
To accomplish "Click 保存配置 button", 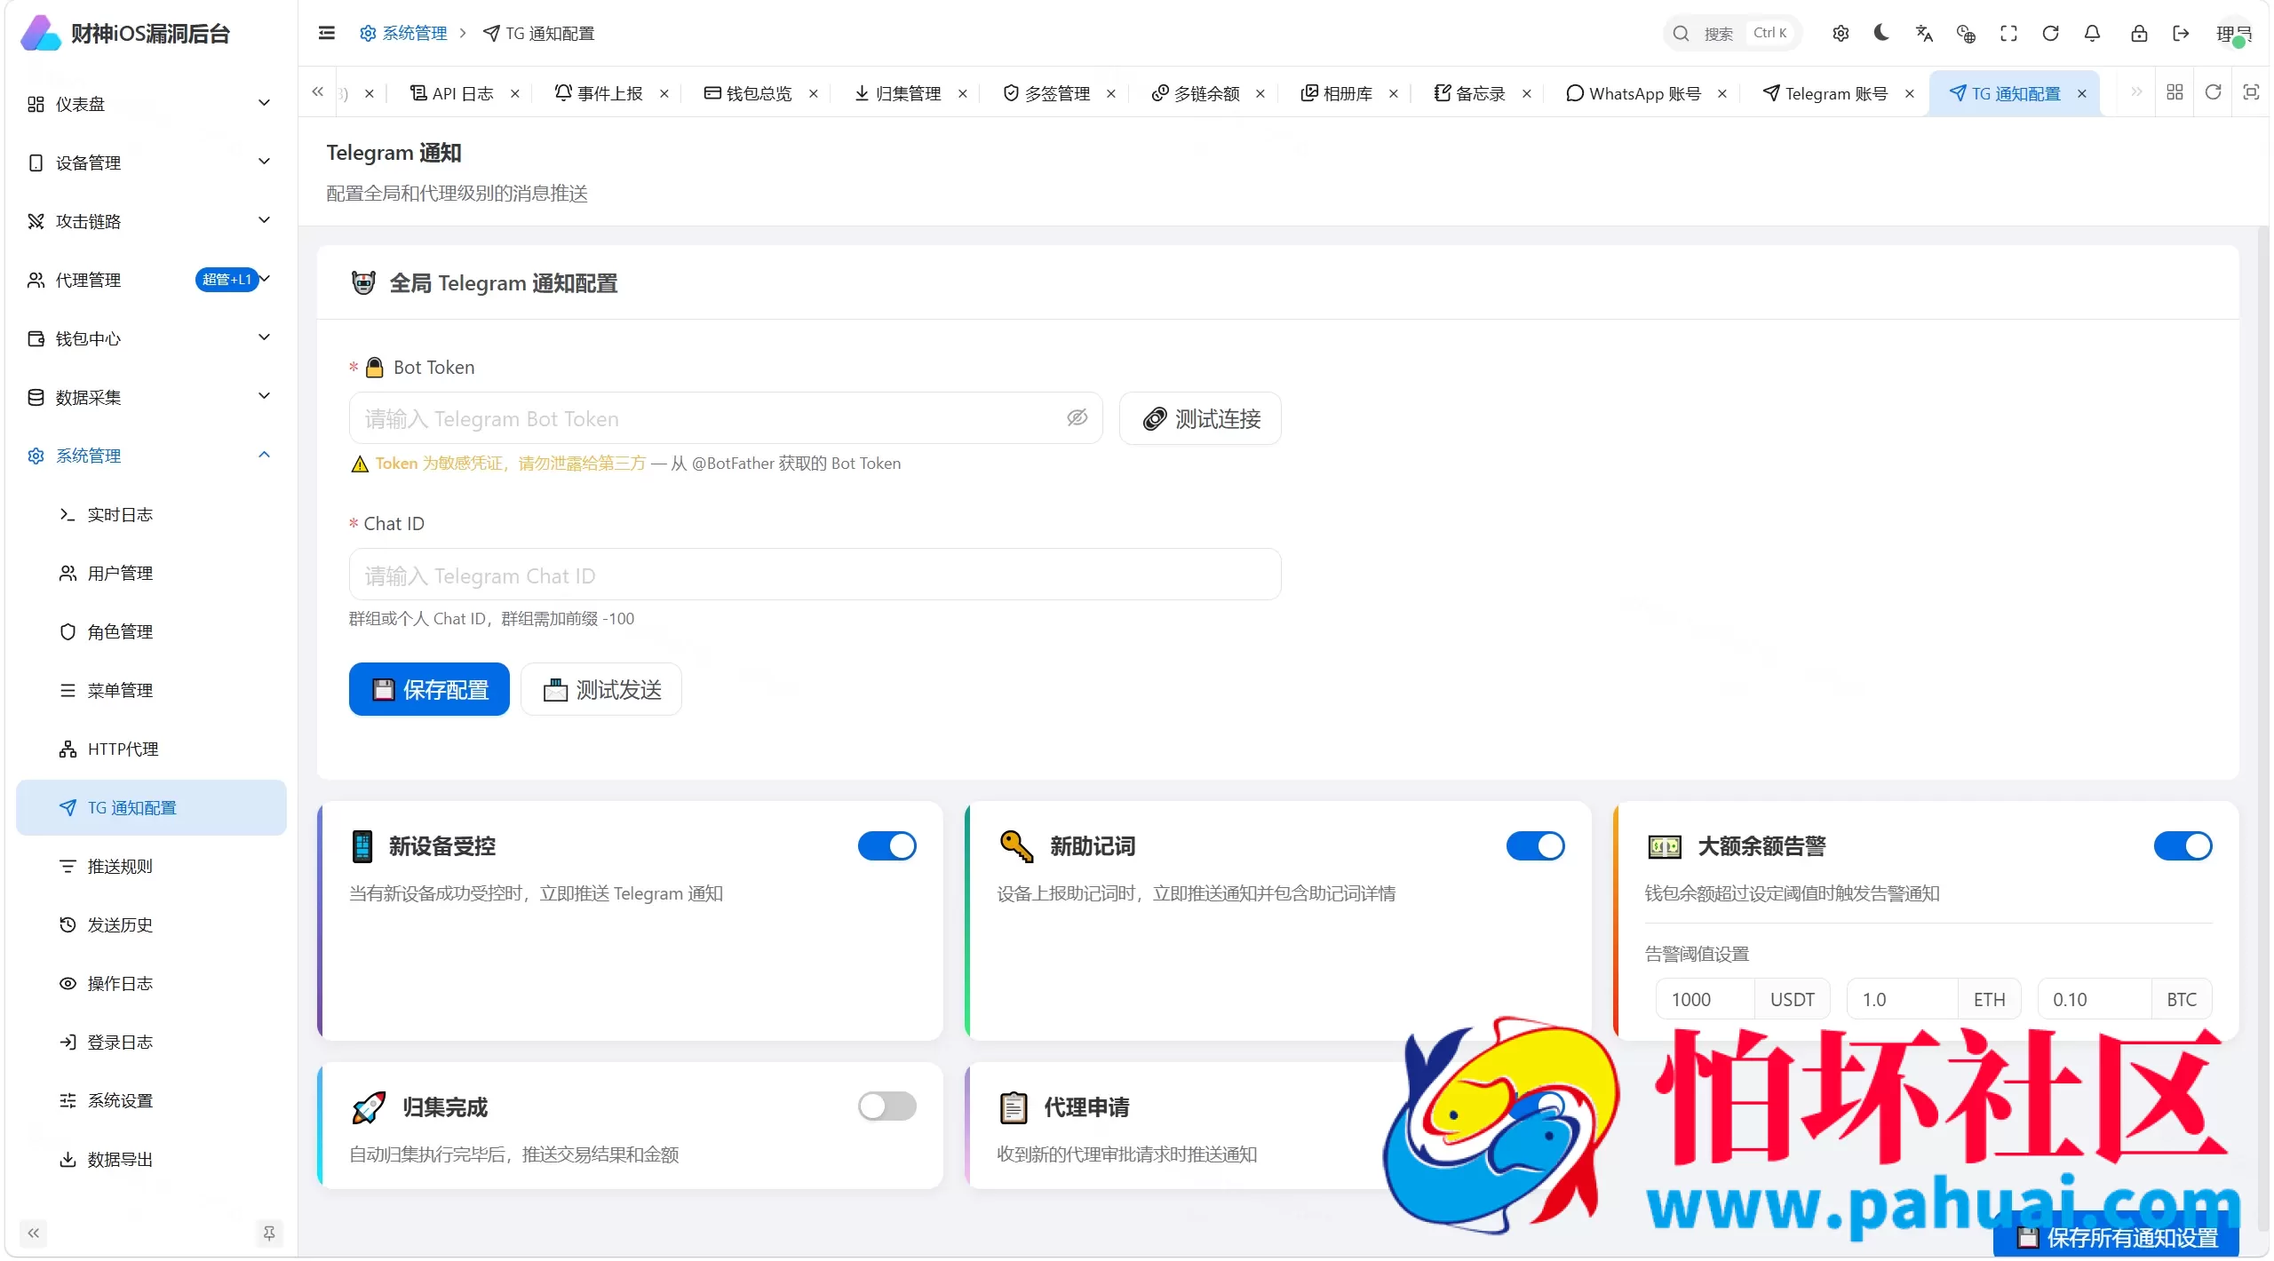I will (x=429, y=689).
